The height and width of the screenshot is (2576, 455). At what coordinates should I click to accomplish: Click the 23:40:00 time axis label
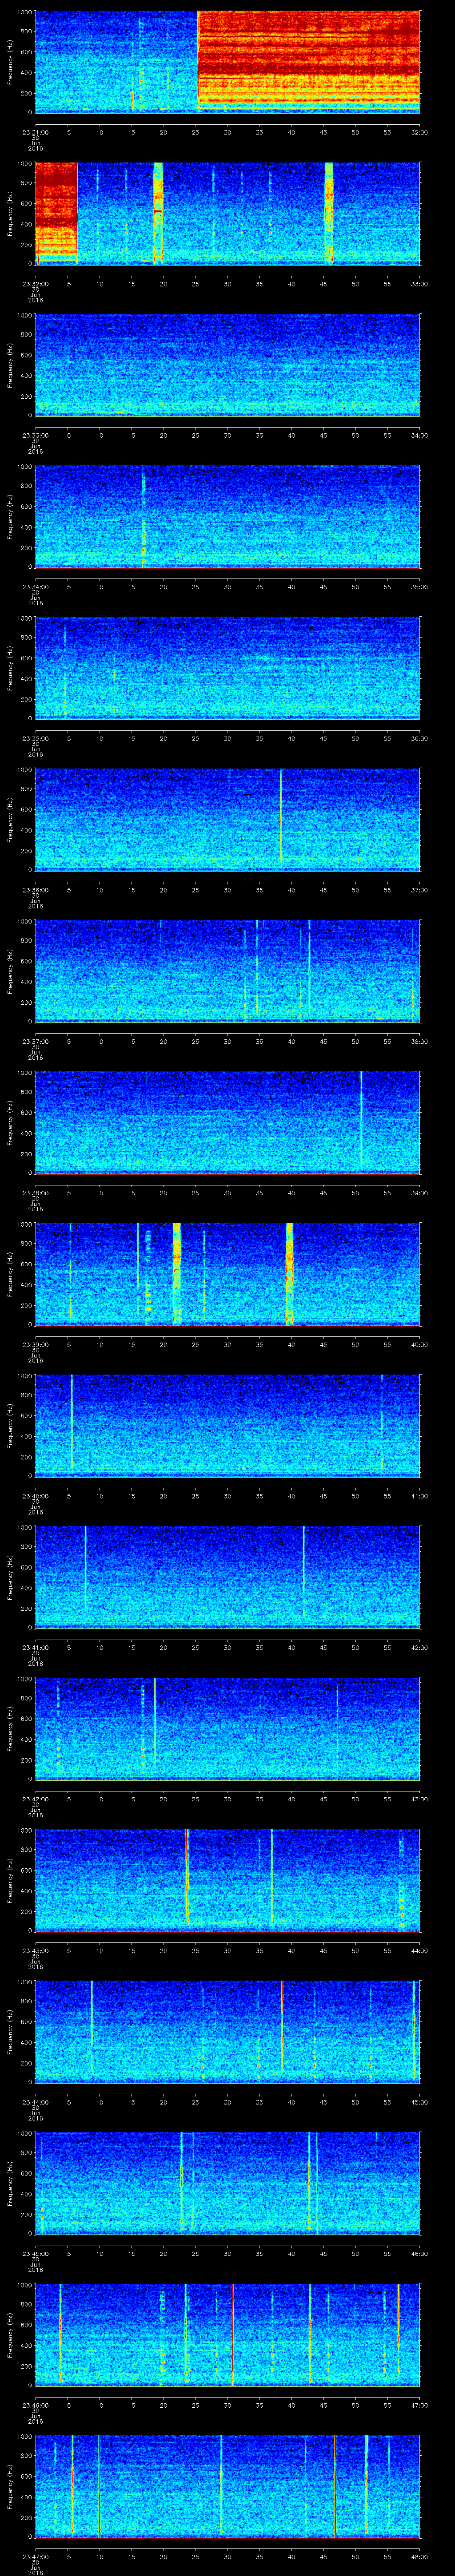click(35, 1495)
